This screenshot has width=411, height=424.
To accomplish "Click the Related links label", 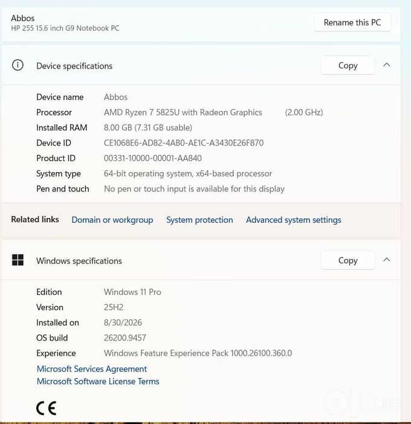I will [x=35, y=219].
